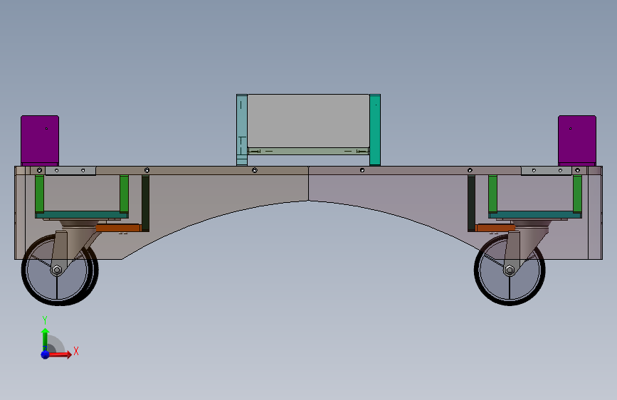Select the right caster wheel

(510, 270)
